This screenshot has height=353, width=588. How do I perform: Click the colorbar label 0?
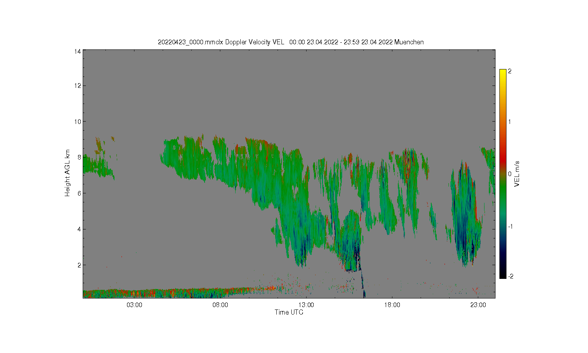pos(510,174)
